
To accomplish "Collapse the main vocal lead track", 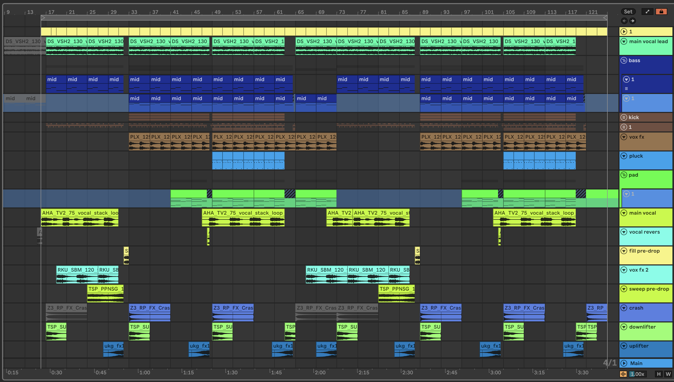I will (624, 41).
